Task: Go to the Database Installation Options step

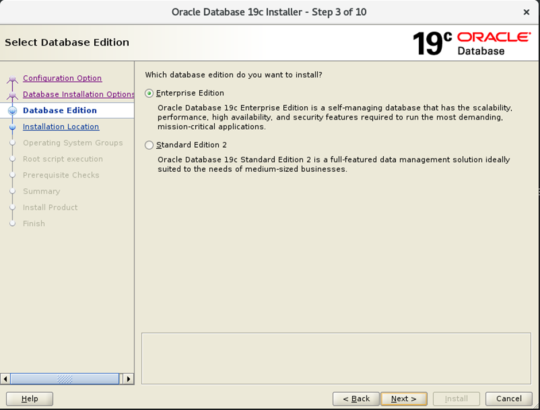Action: (79, 94)
